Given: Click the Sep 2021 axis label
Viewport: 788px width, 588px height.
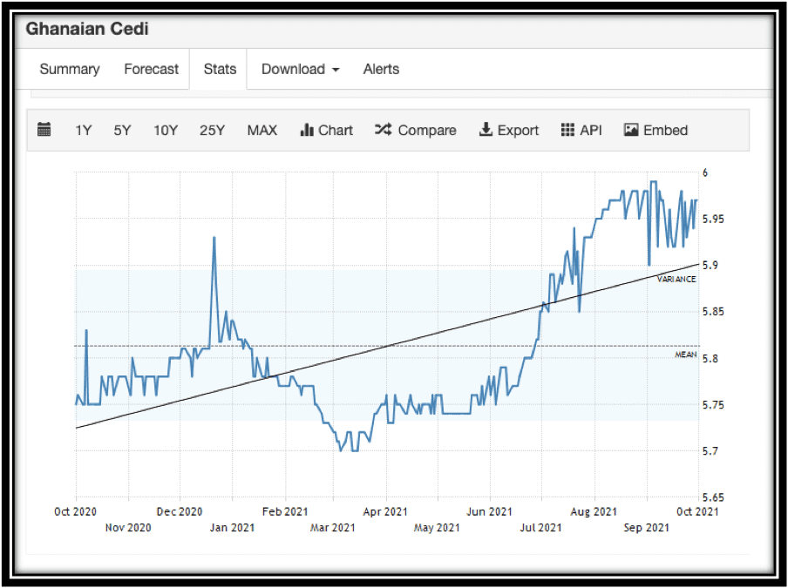Looking at the screenshot, I should 646,528.
